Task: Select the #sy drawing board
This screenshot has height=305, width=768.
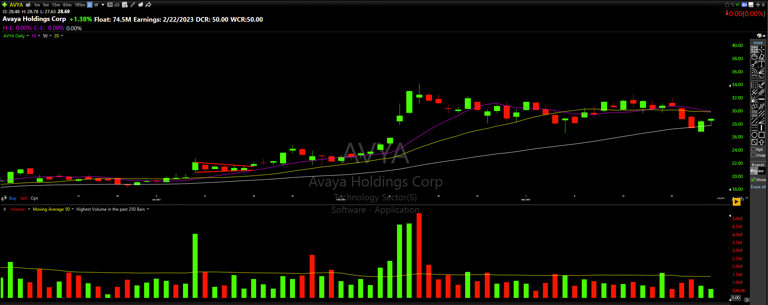Action: (754, 171)
